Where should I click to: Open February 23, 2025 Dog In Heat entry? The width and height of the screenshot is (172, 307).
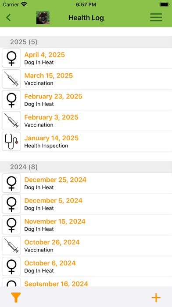(x=86, y=100)
